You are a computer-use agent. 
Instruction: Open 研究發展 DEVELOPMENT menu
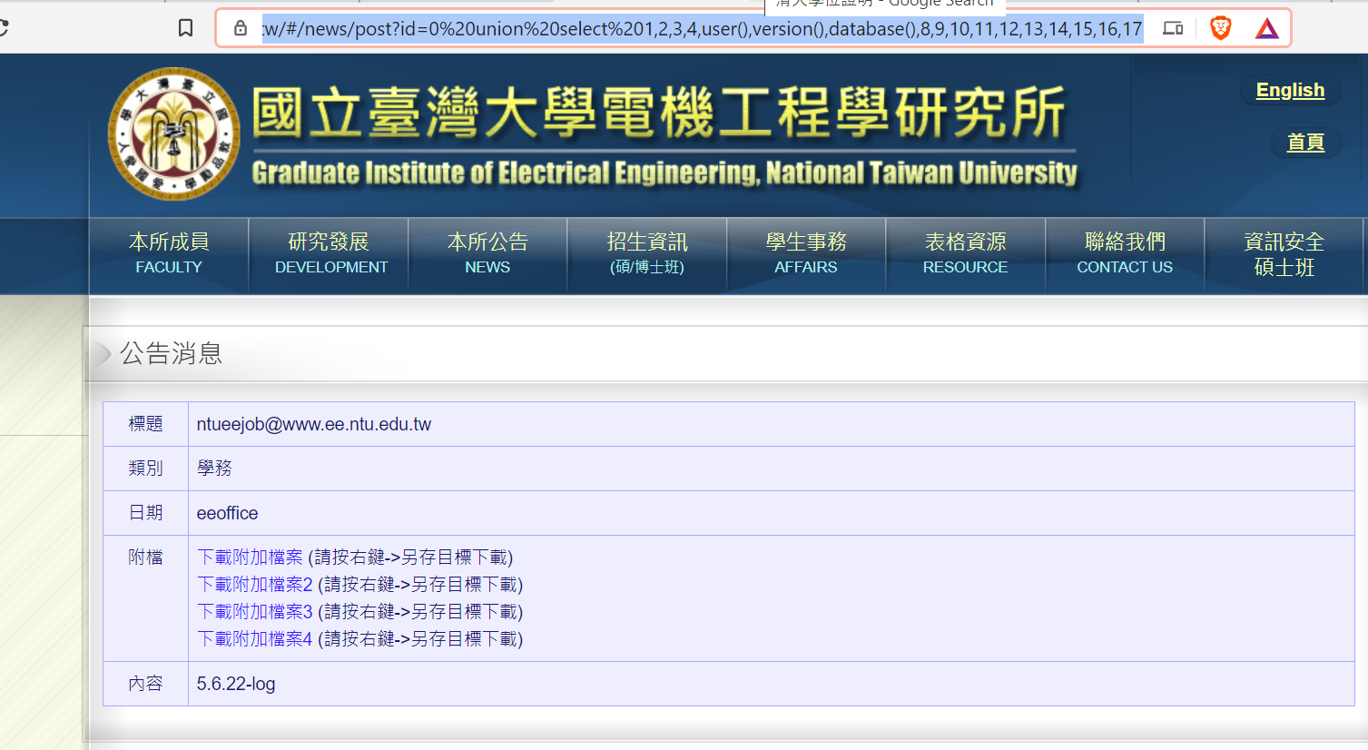[x=329, y=253]
